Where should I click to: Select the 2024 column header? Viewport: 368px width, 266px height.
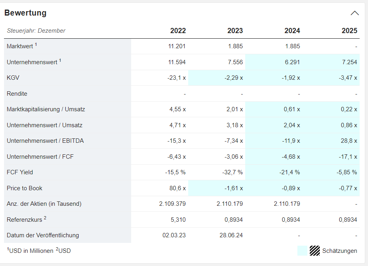click(292, 31)
